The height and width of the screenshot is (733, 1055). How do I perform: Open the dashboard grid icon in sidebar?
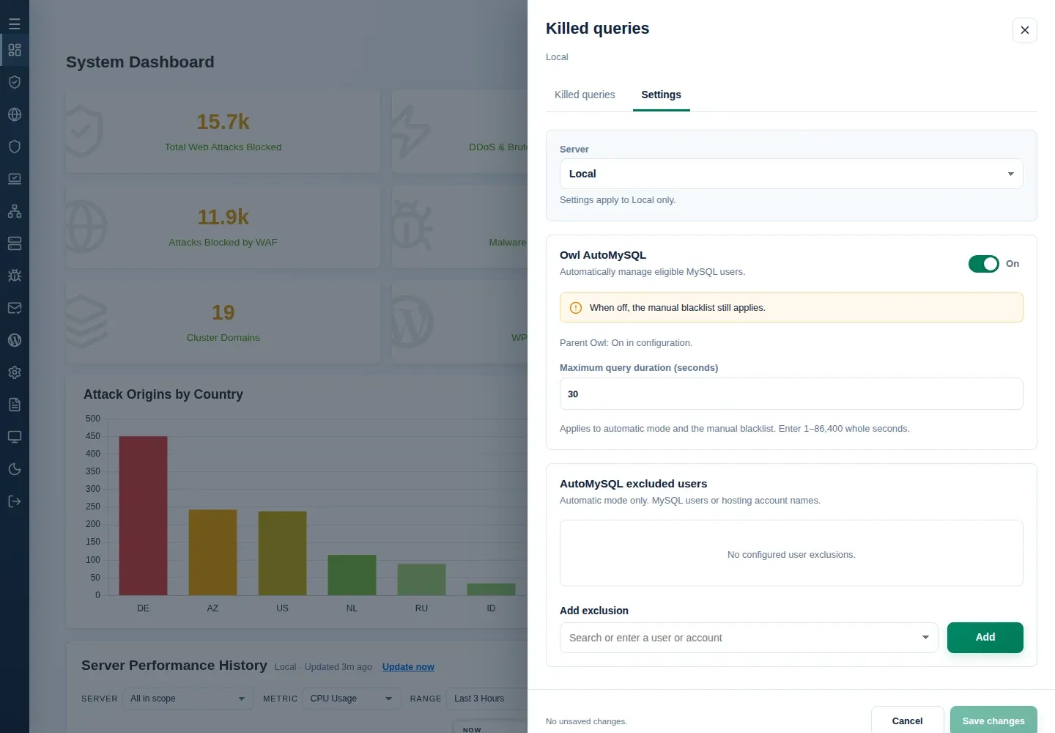pos(14,50)
